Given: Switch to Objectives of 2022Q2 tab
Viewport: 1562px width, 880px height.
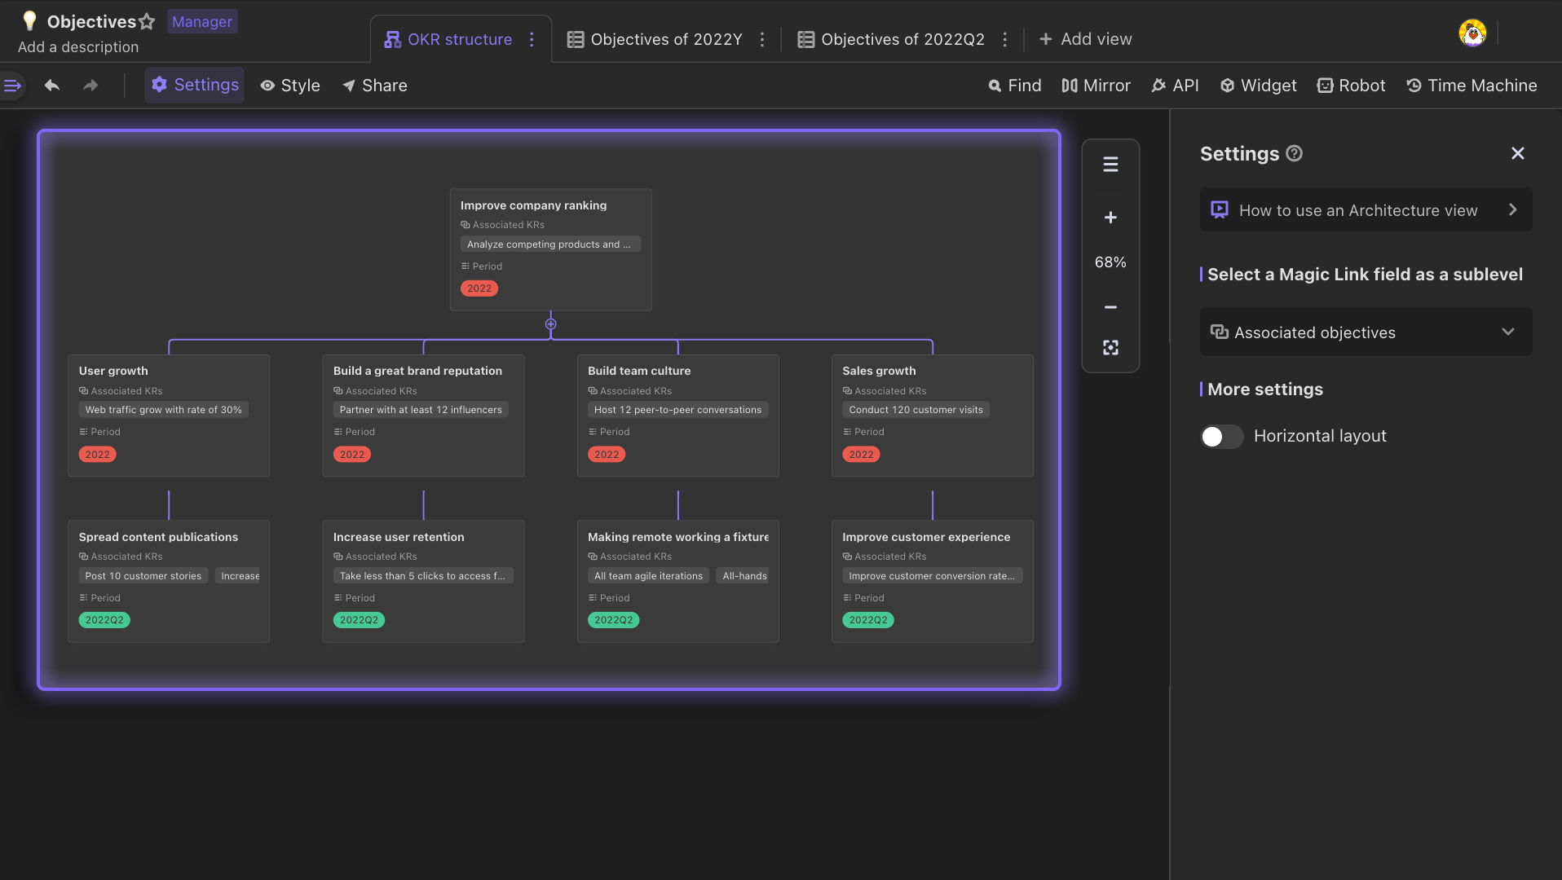Looking at the screenshot, I should (891, 39).
